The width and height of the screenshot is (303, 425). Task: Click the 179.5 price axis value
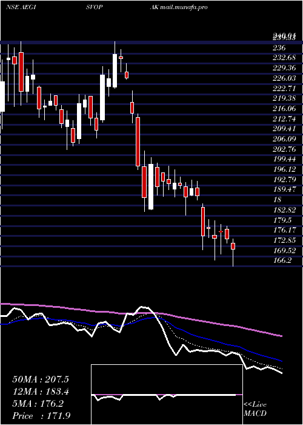(x=282, y=220)
